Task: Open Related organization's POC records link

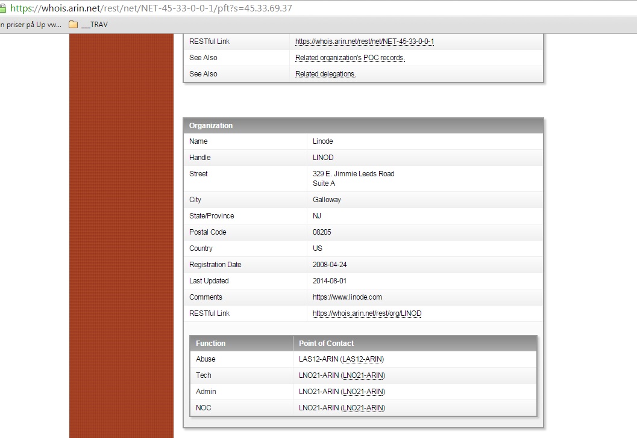Action: [350, 58]
